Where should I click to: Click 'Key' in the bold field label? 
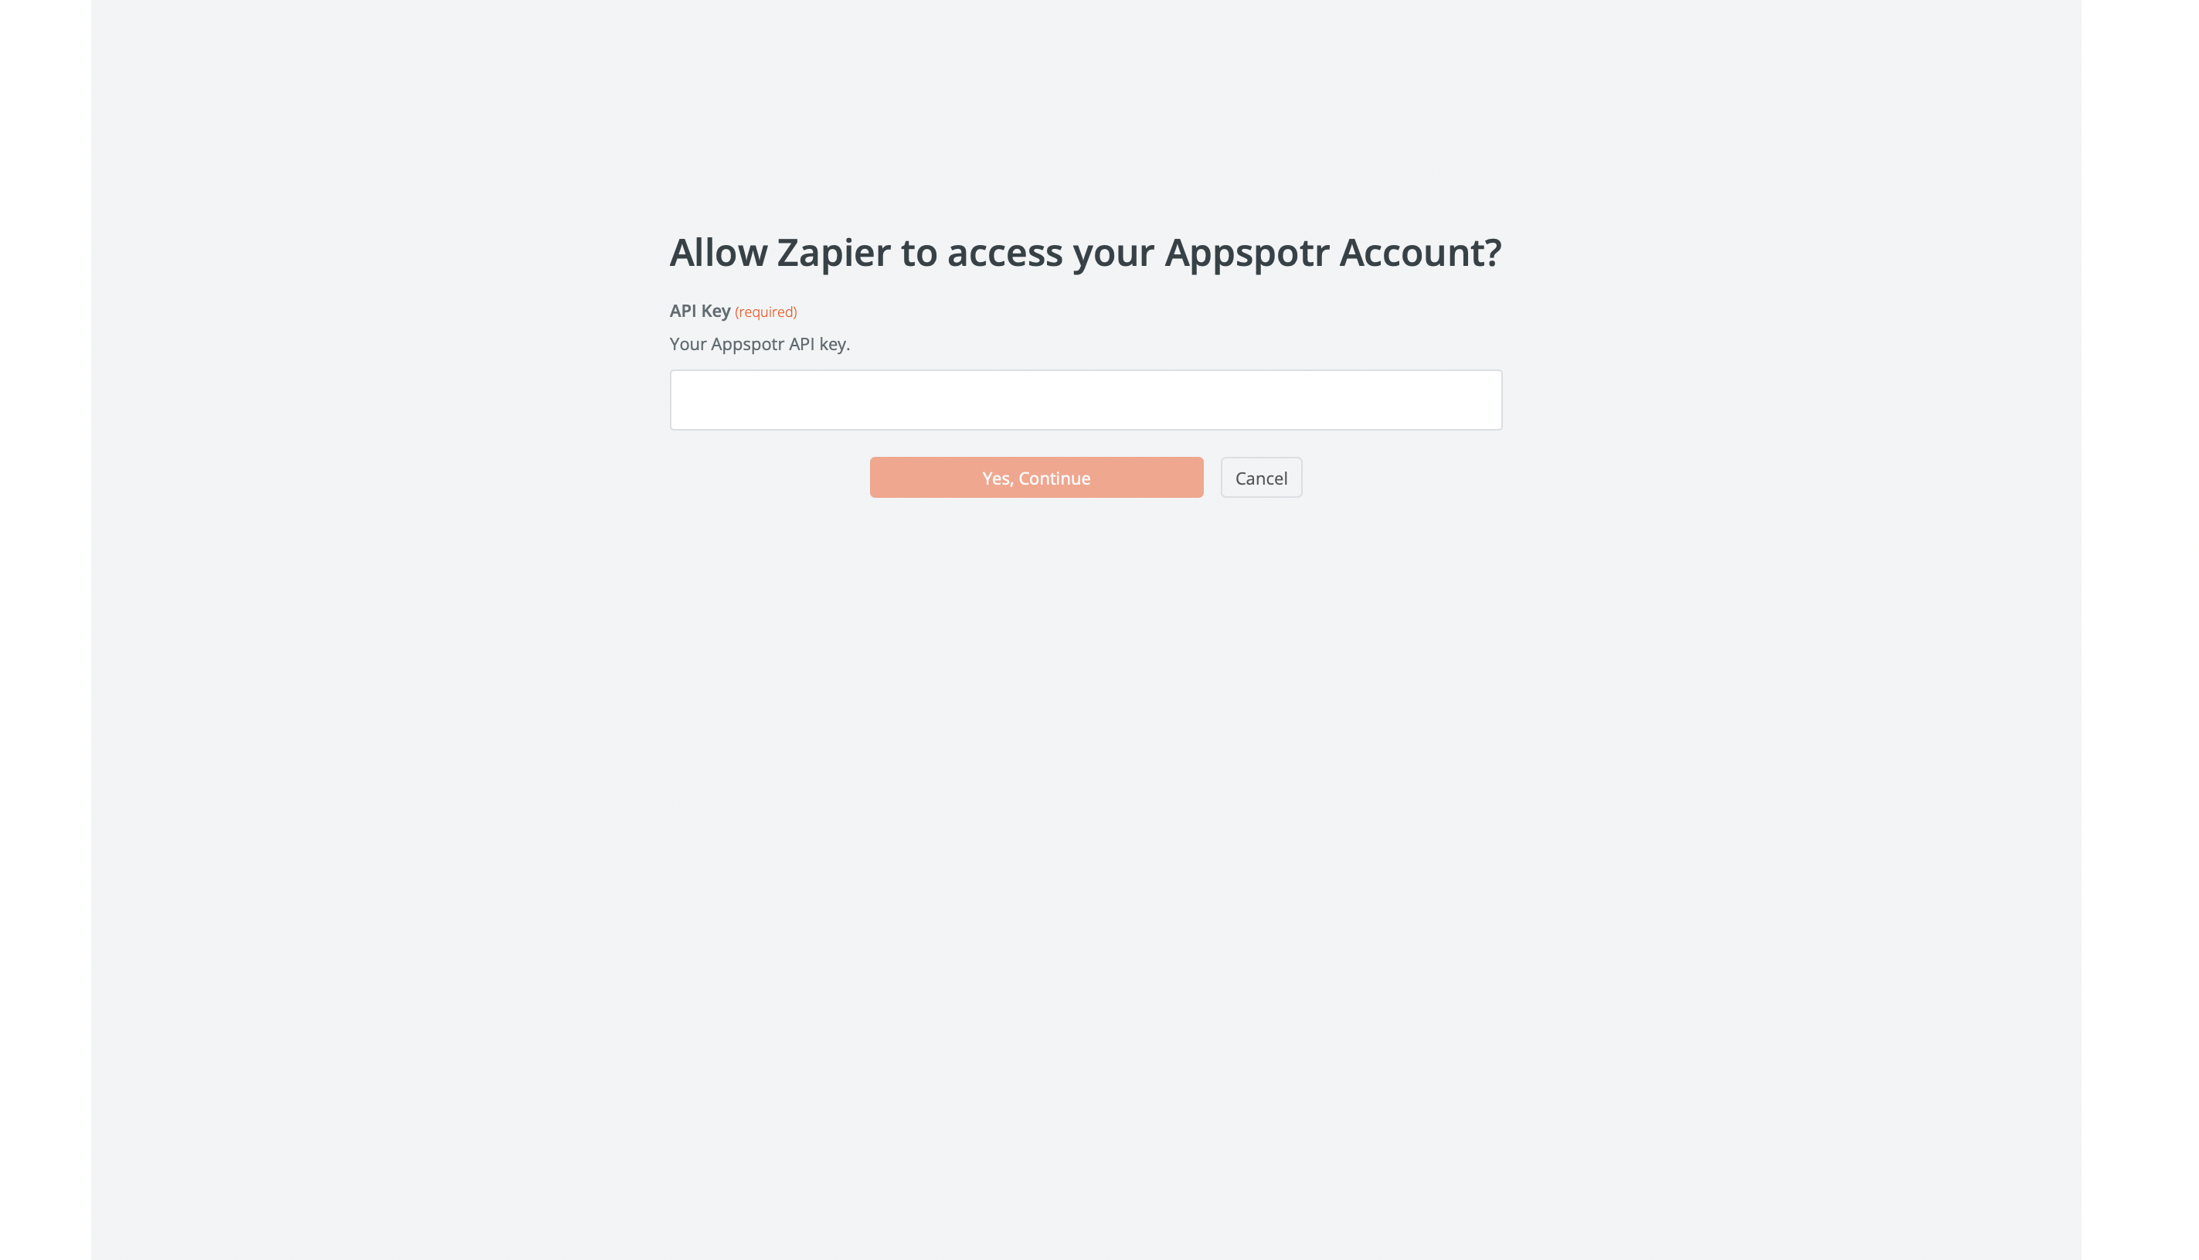coord(716,312)
